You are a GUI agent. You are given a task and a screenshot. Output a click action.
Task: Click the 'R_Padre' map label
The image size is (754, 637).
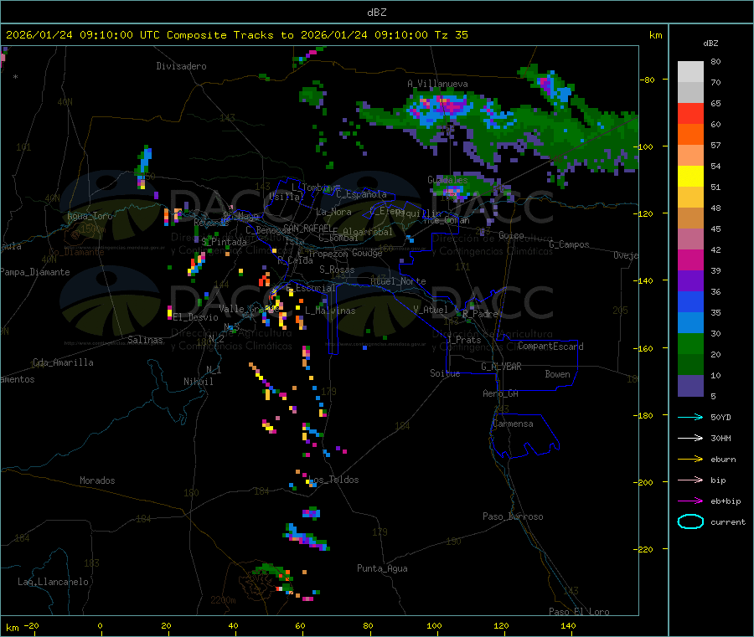[x=480, y=314]
